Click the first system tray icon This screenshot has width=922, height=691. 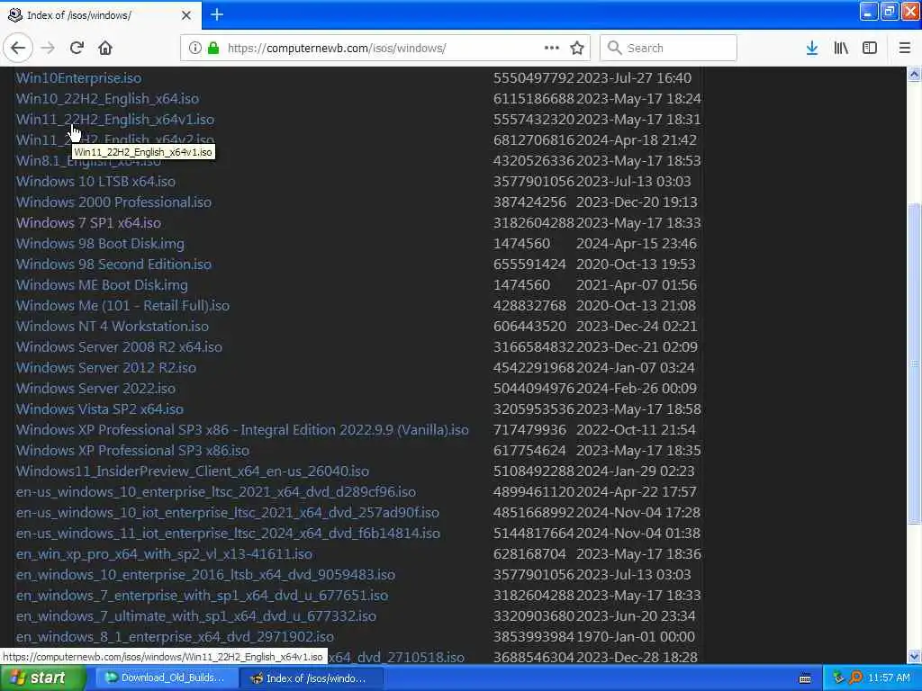pos(838,678)
